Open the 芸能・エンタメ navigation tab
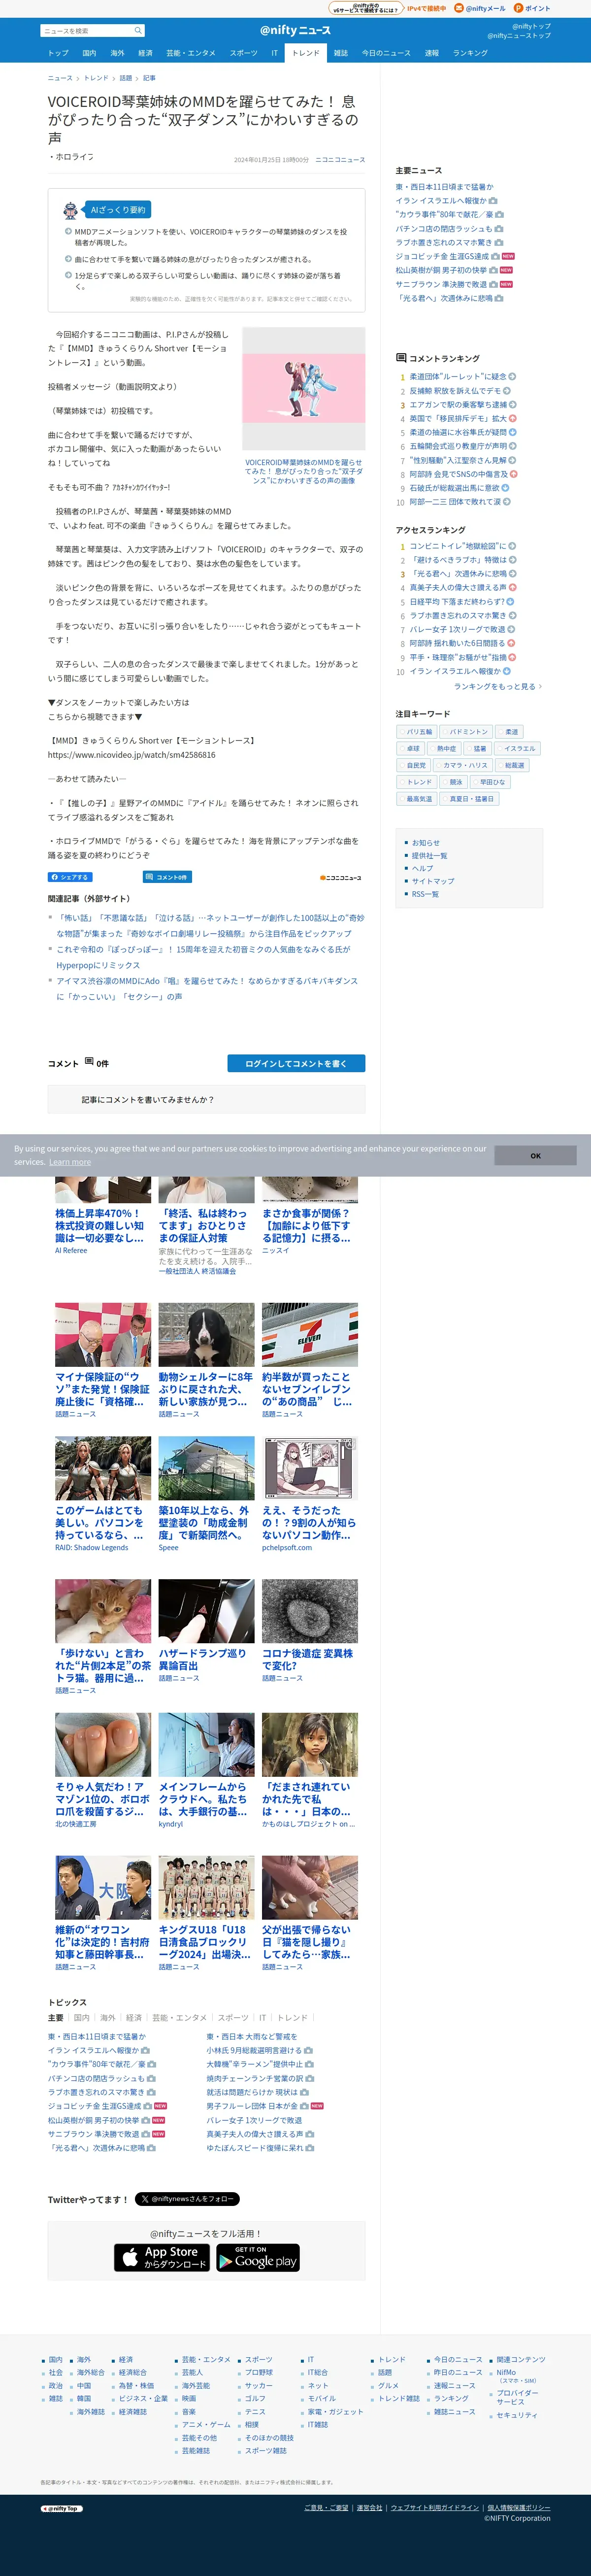Image resolution: width=591 pixels, height=2576 pixels. click(191, 53)
